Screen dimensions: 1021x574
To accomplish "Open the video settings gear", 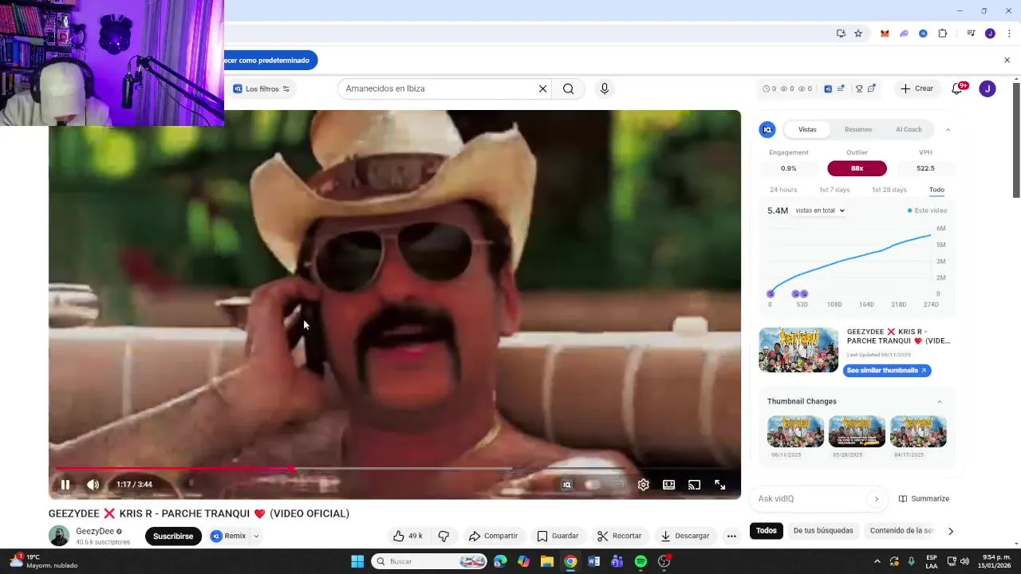I will pos(643,484).
